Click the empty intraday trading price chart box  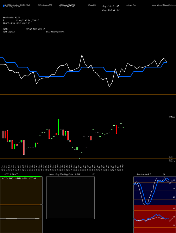click(x=70, y=198)
